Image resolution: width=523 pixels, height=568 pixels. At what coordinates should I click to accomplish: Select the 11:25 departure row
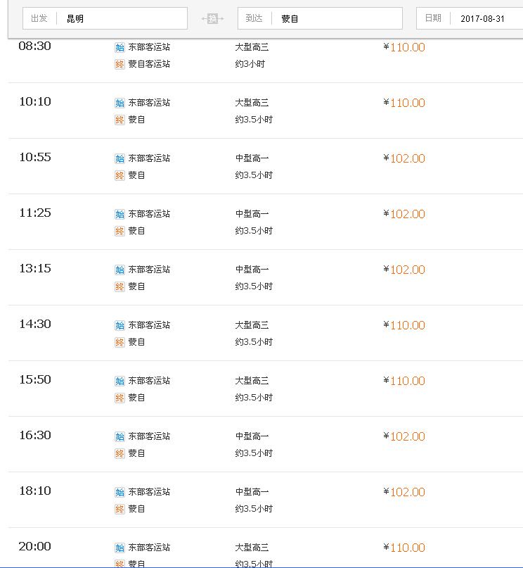click(266, 222)
